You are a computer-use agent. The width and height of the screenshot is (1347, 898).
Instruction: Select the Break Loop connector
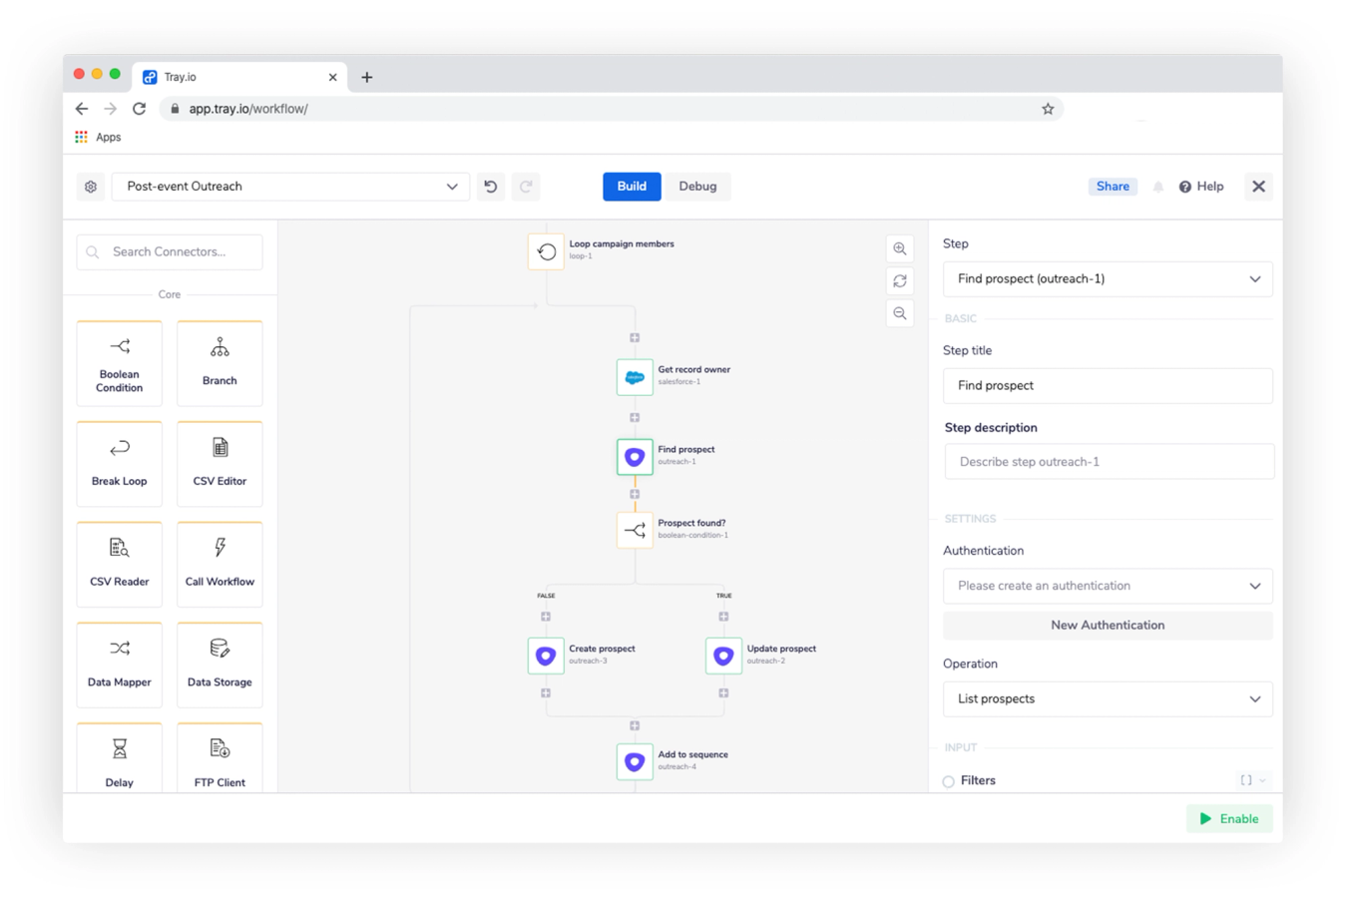(120, 464)
